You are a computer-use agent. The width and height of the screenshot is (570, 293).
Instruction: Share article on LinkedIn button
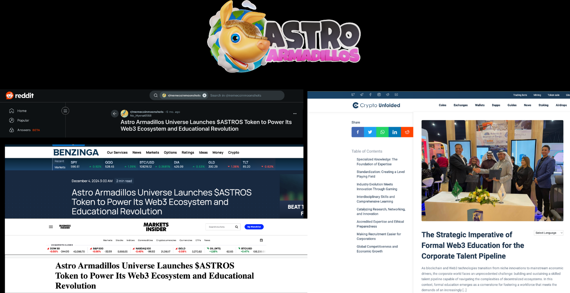395,132
